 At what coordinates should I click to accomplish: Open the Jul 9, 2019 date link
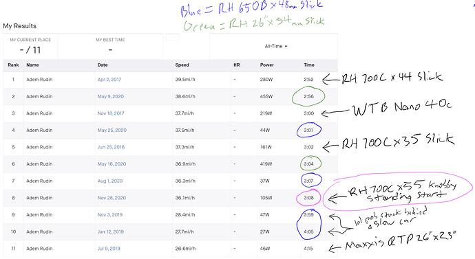coord(109,249)
